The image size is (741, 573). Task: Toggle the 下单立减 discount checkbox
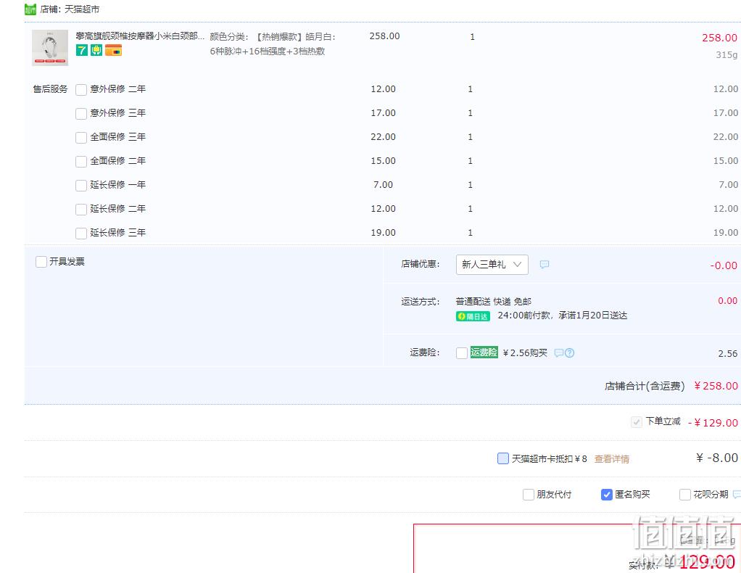point(637,422)
